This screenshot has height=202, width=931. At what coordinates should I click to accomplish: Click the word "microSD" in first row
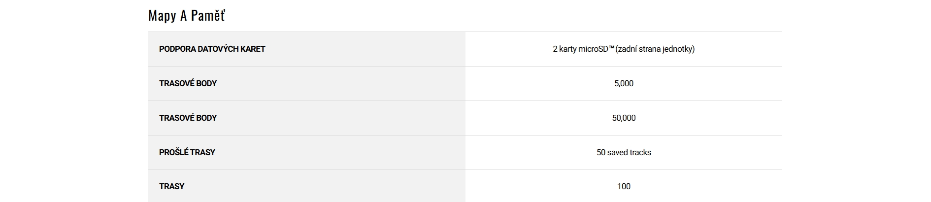[x=594, y=49]
